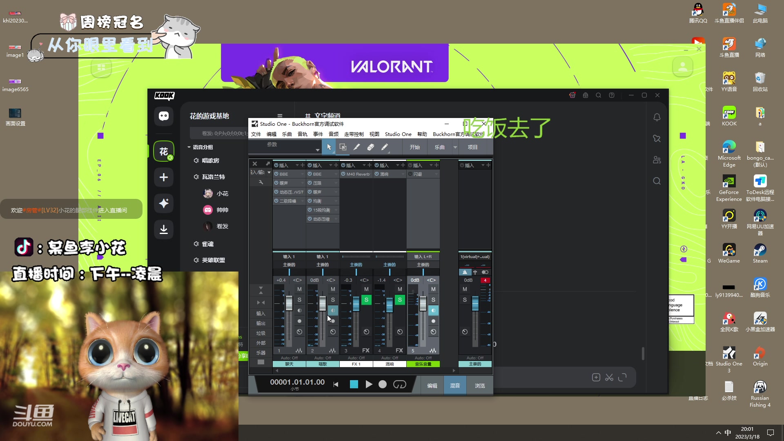Viewport: 784px width, 441px height.
Task: Select the Range tool in Studio One
Action: [343, 147]
